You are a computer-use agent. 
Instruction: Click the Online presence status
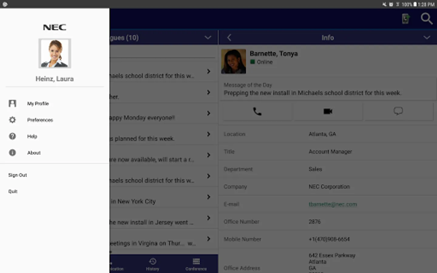(x=261, y=62)
